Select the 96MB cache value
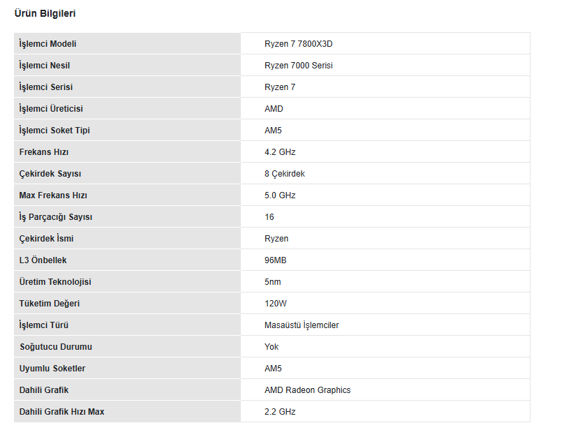Screen dimensions: 571x437 pyautogui.click(x=275, y=260)
